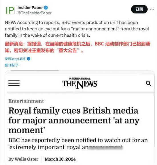Click the DeepL translation logo icon

(x=29, y=59)
